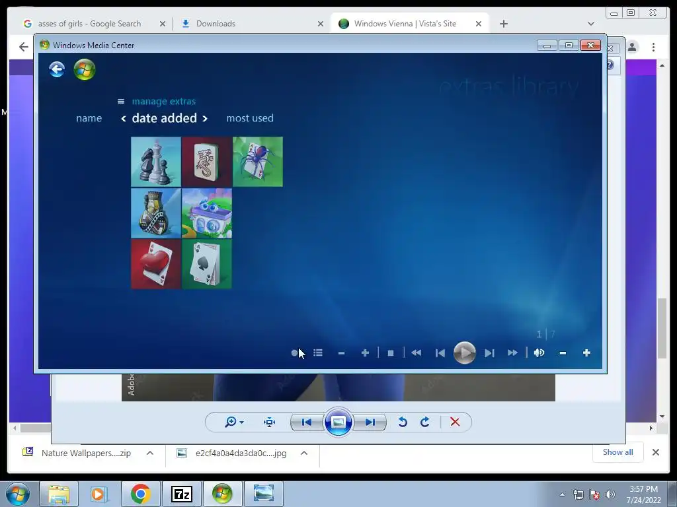
Task: Decrease Media Center volume
Action: (x=563, y=353)
